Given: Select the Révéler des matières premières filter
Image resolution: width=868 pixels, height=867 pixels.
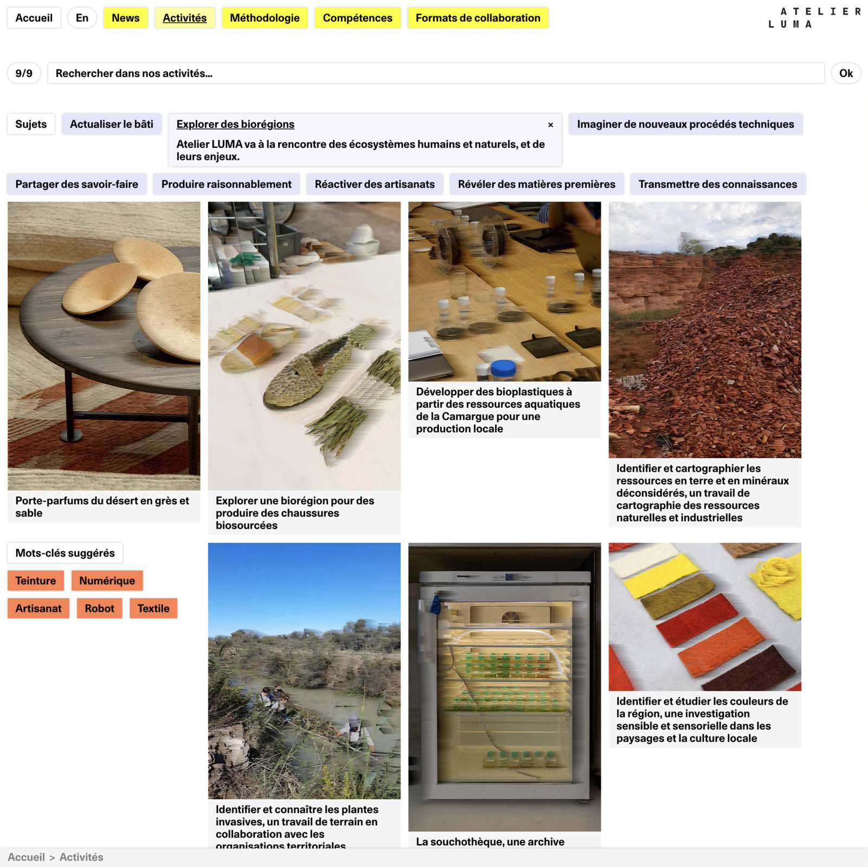Looking at the screenshot, I should point(536,184).
